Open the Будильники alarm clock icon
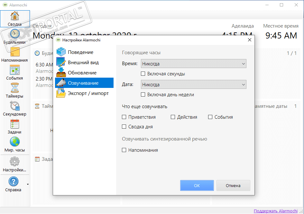The width and height of the screenshot is (304, 214). pyautogui.click(x=15, y=34)
